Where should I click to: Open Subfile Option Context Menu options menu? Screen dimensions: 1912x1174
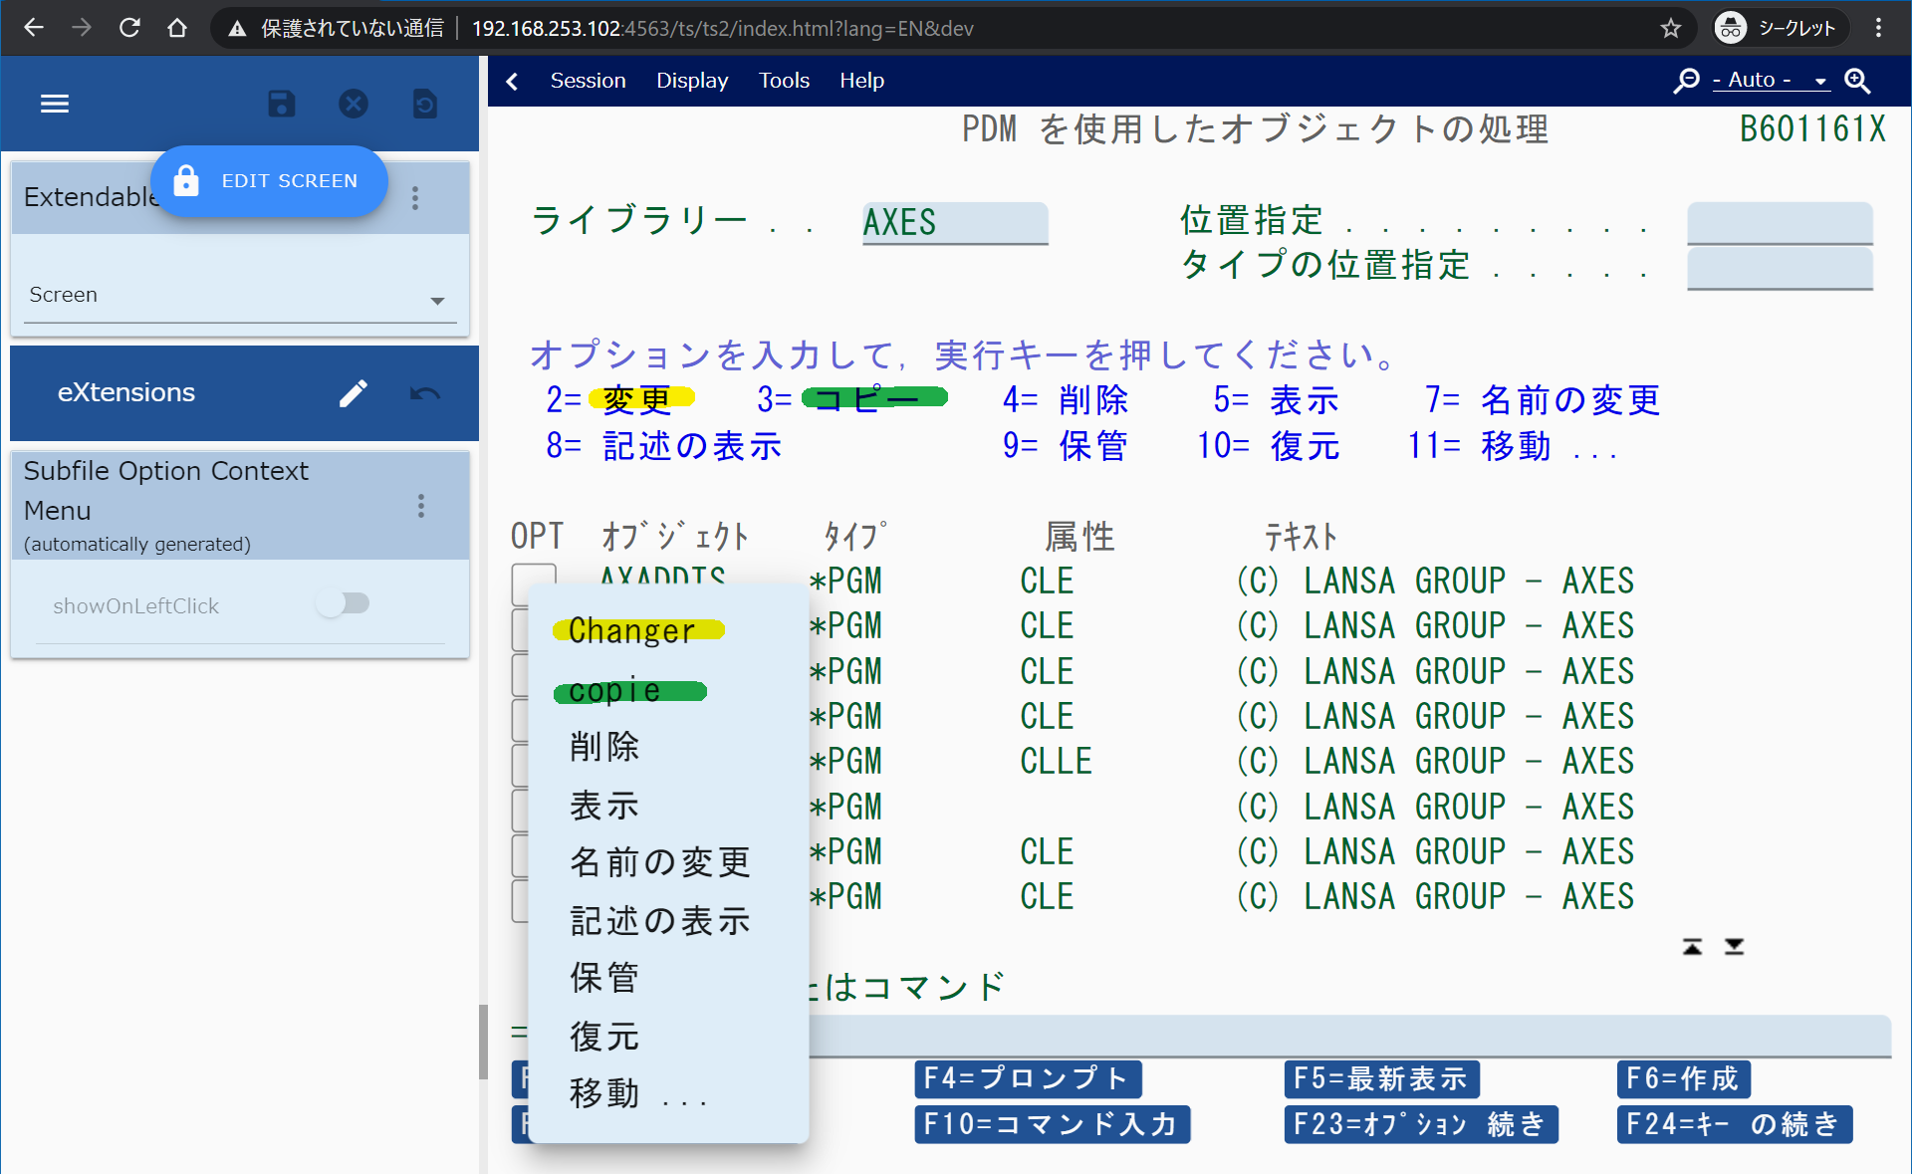(x=421, y=506)
